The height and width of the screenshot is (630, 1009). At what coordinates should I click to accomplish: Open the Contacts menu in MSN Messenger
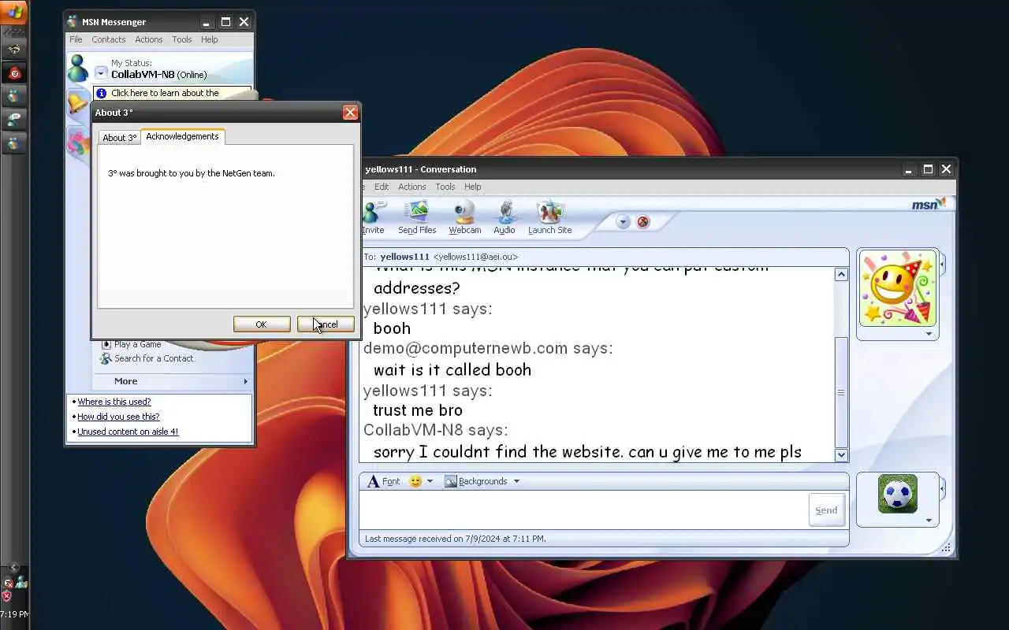pos(108,39)
